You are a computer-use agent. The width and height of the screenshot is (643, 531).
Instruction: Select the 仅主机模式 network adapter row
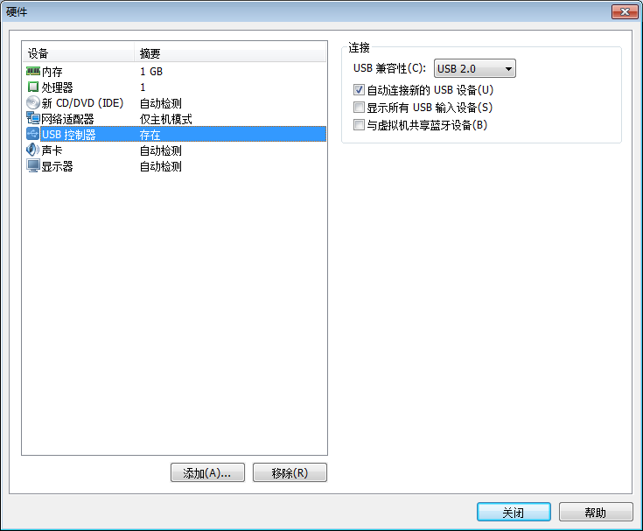coord(175,118)
